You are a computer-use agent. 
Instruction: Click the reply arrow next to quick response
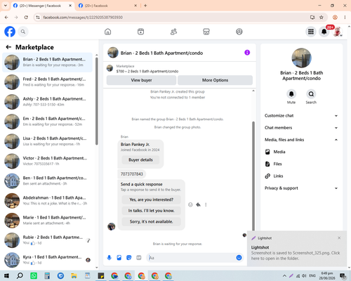pyautogui.click(x=198, y=204)
